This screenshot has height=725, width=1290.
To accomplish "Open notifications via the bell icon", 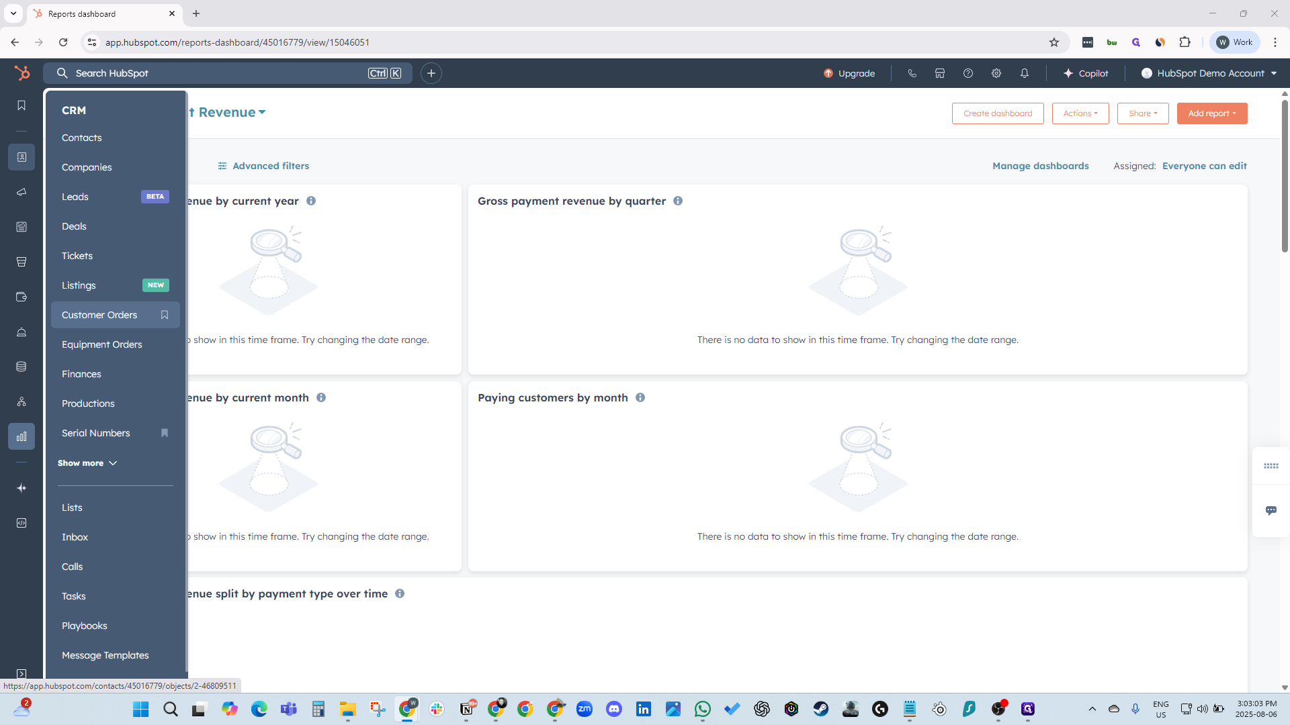I will tap(1025, 73).
